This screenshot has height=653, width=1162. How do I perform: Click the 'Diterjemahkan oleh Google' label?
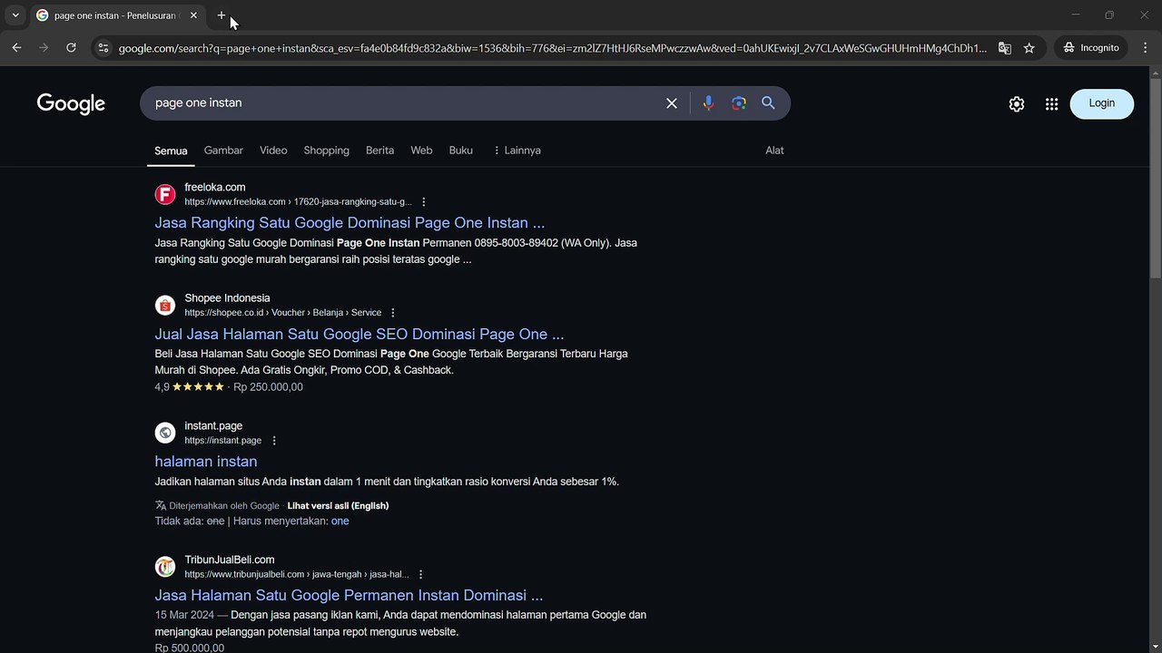coord(224,506)
